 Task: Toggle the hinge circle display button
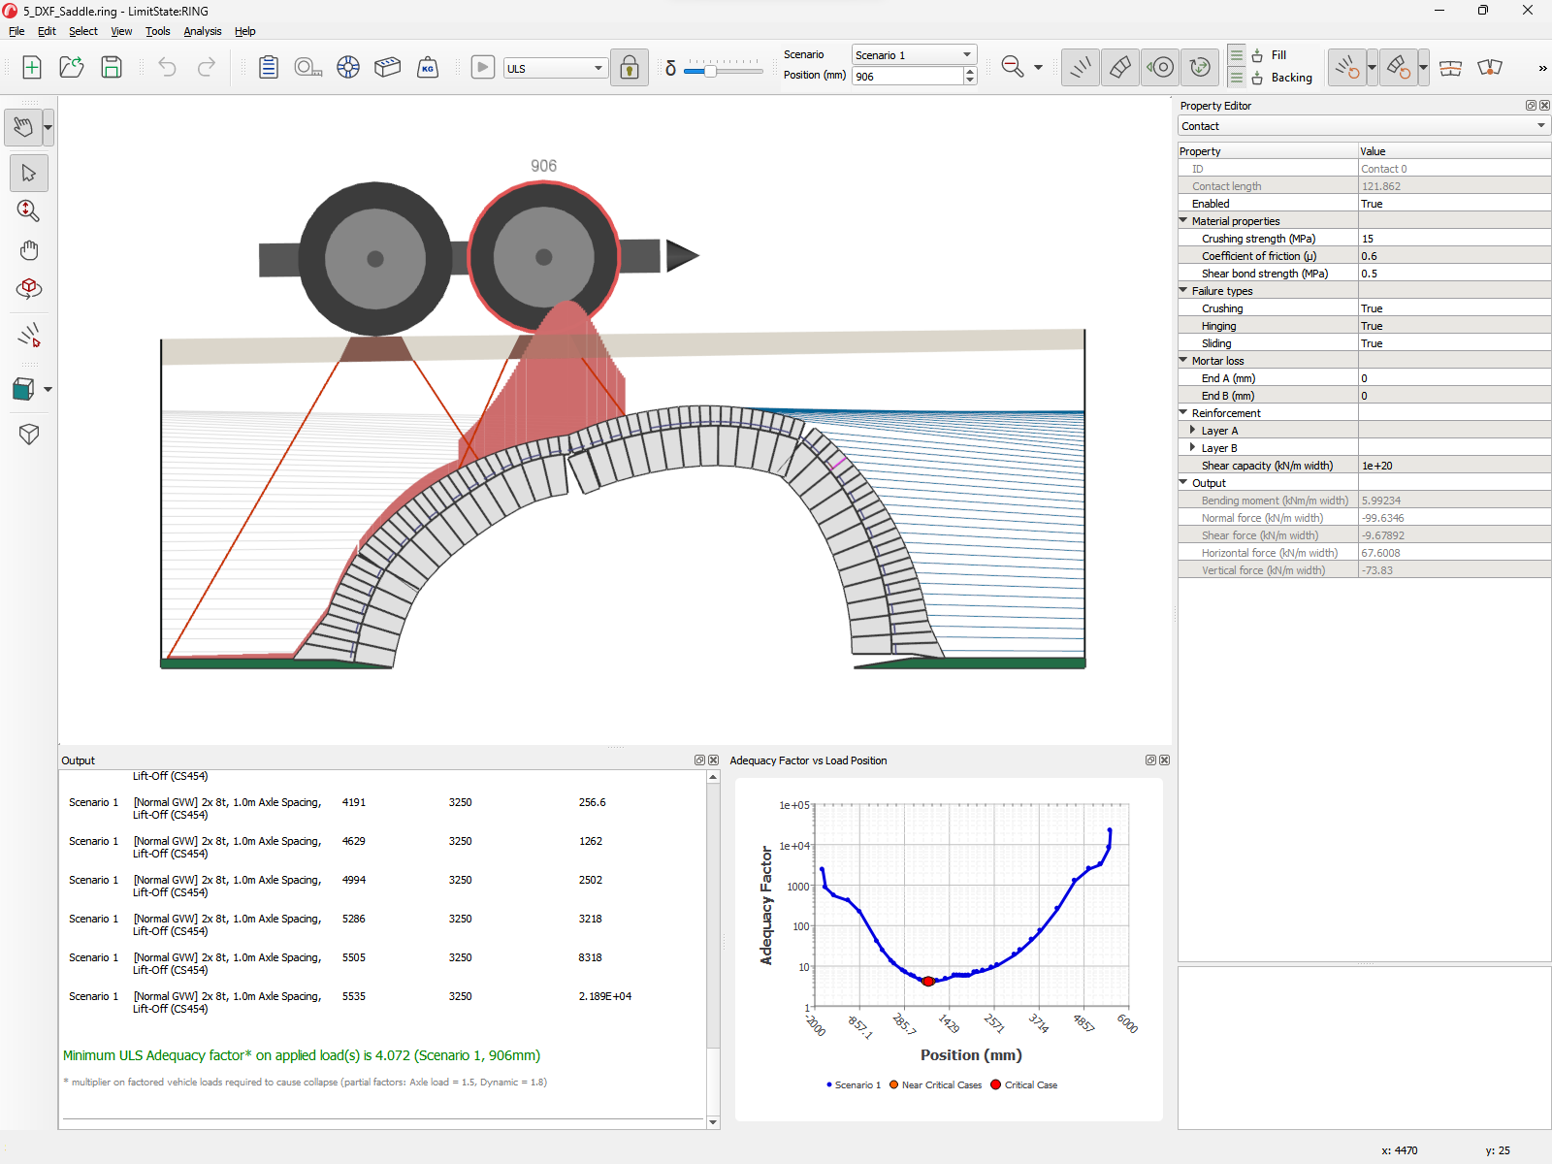[x=1160, y=67]
